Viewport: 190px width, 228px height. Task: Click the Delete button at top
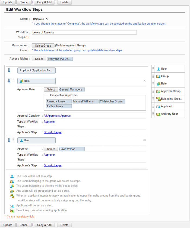[x=64, y=2]
